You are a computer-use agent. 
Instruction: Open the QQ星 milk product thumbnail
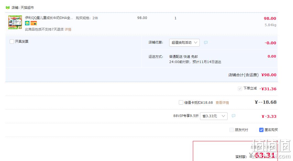tap(15, 22)
